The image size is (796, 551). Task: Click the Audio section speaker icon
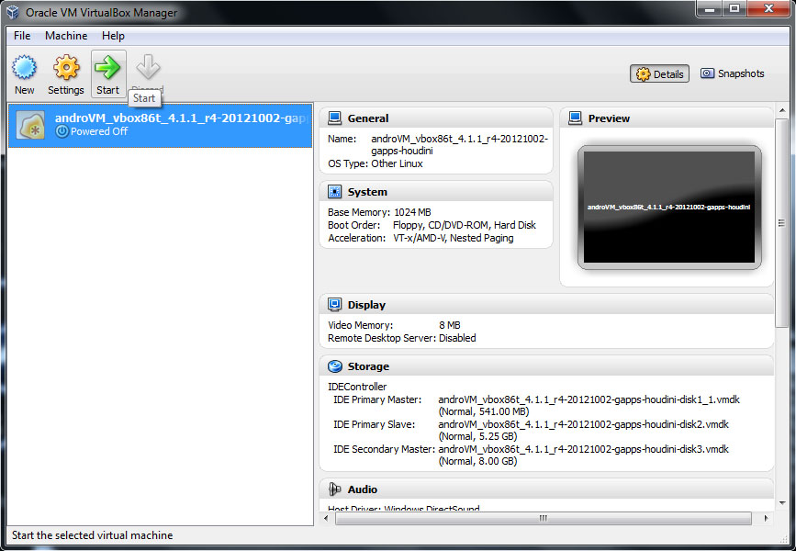[334, 489]
